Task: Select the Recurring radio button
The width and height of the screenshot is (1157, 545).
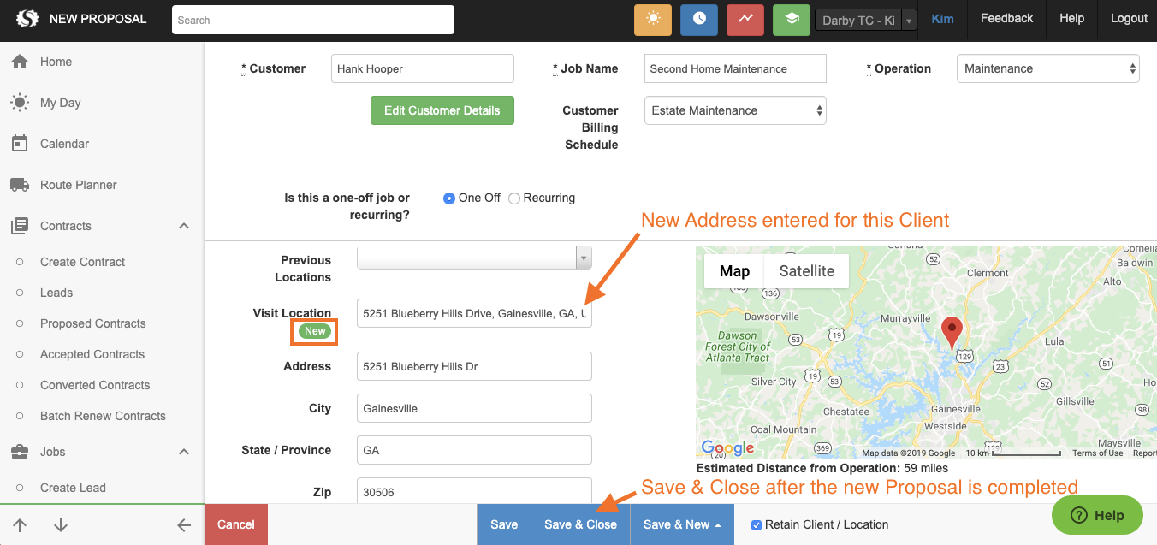Action: click(x=513, y=198)
